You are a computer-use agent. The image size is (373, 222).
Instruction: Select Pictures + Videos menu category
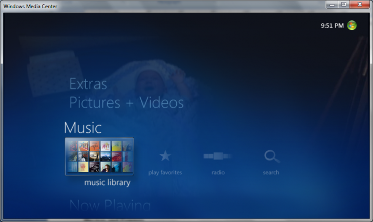pyautogui.click(x=127, y=103)
